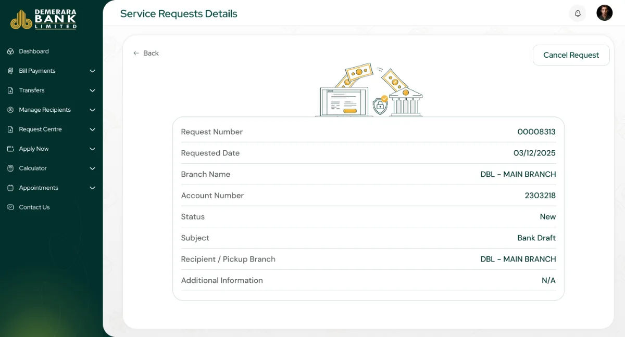
Task: Click the Appointments sidebar icon
Action: [10, 188]
